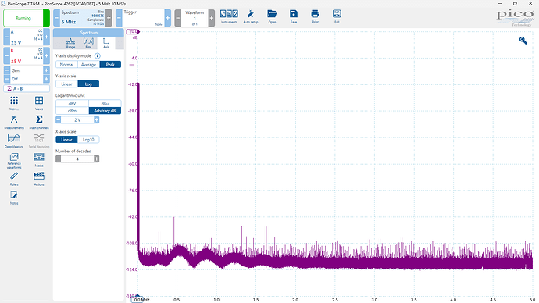The image size is (539, 303).
Task: Open the Masks tool
Action: click(39, 160)
